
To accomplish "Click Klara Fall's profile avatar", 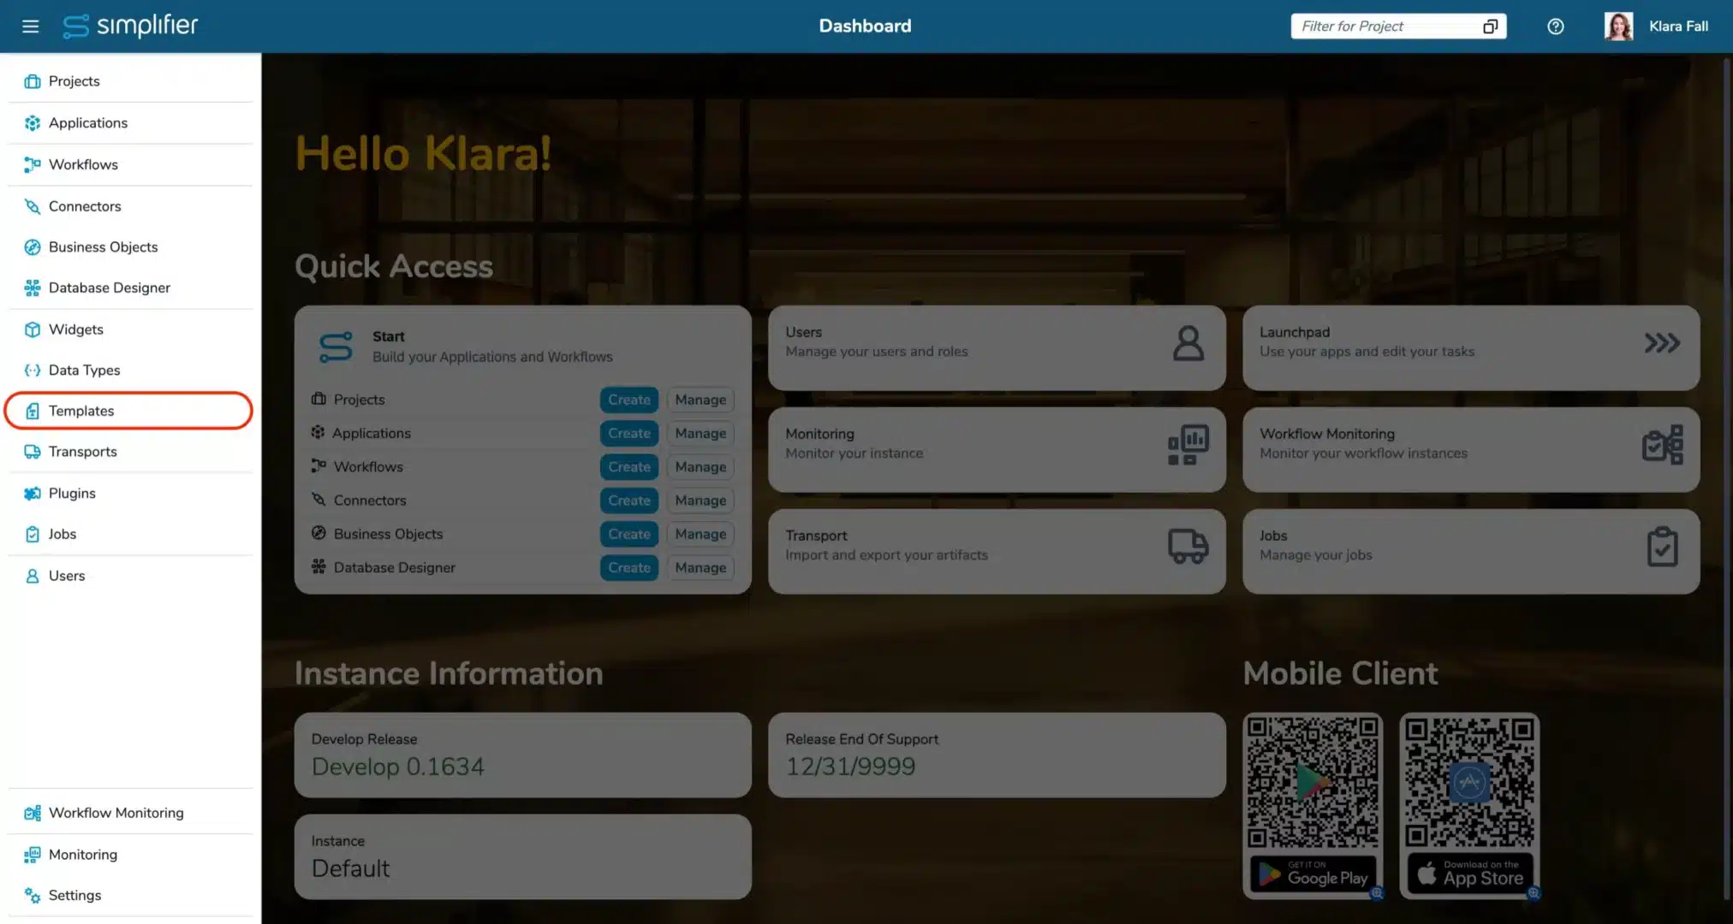I will [x=1617, y=27].
